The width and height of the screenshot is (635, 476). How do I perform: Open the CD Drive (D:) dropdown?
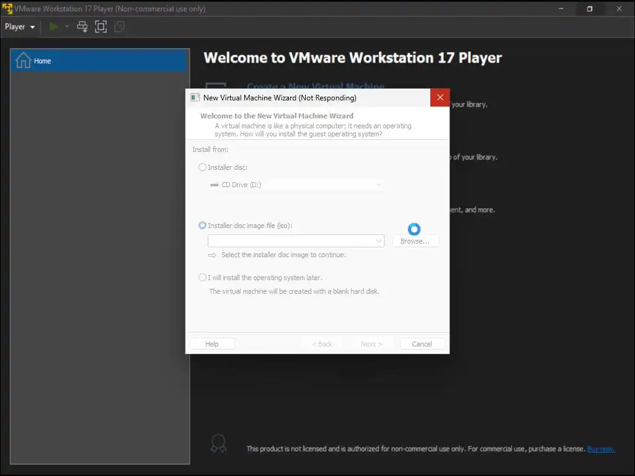pyautogui.click(x=296, y=185)
